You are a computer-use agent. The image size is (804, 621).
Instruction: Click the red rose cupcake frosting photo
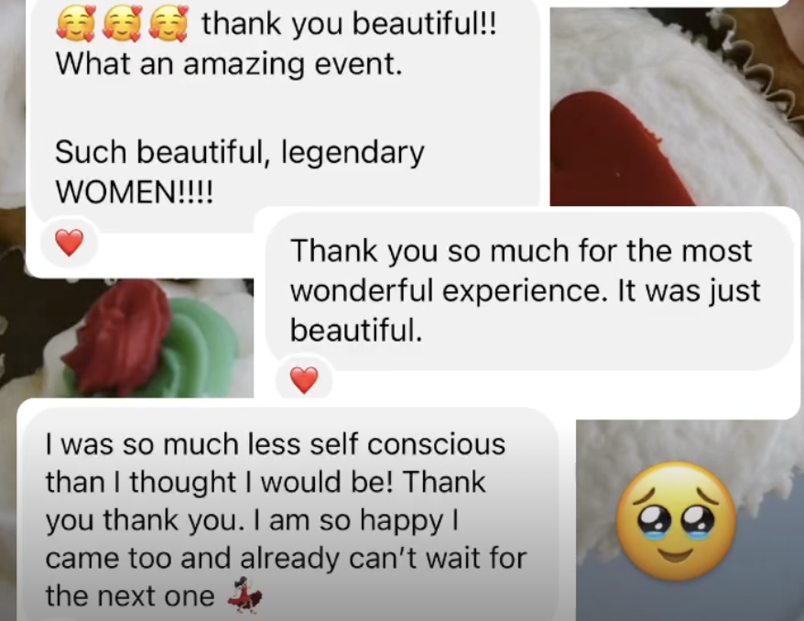126,338
